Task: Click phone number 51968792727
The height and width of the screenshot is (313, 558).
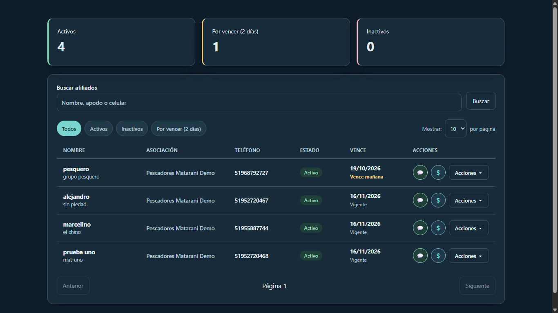Action: [x=251, y=173]
